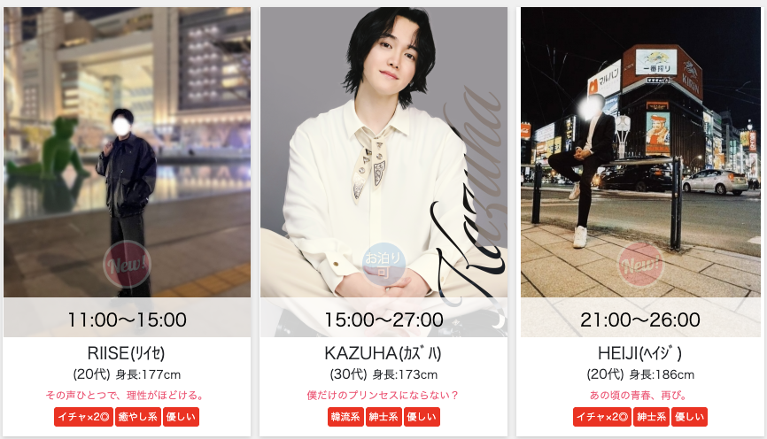Click the 優しい tag under RIISE
This screenshot has height=439, width=767.
(181, 417)
